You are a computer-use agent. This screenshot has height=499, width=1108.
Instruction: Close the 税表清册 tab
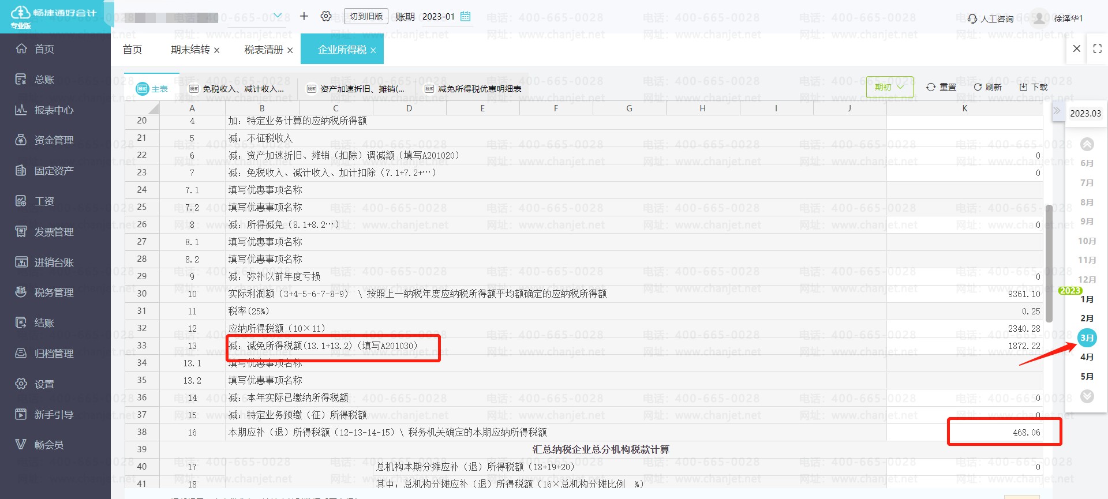coord(290,50)
